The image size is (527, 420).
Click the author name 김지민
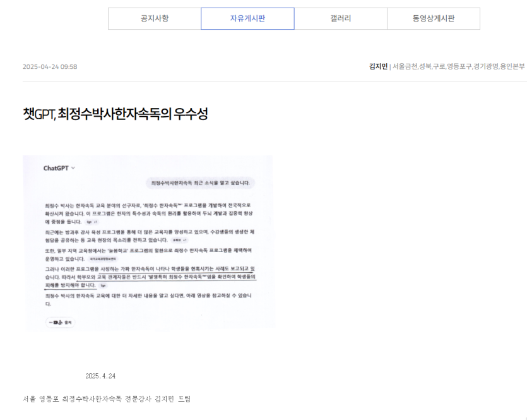pyautogui.click(x=378, y=66)
